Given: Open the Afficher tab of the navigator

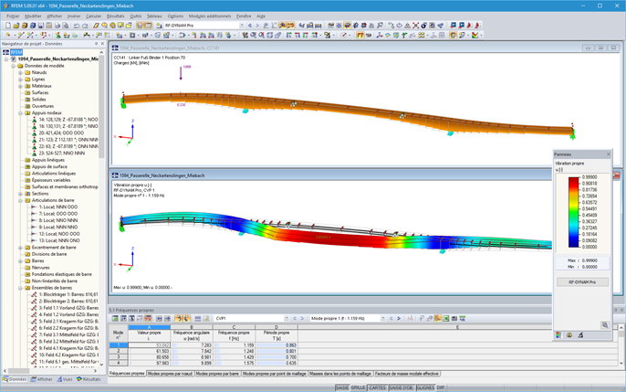Looking at the screenshot, I should coord(42,379).
